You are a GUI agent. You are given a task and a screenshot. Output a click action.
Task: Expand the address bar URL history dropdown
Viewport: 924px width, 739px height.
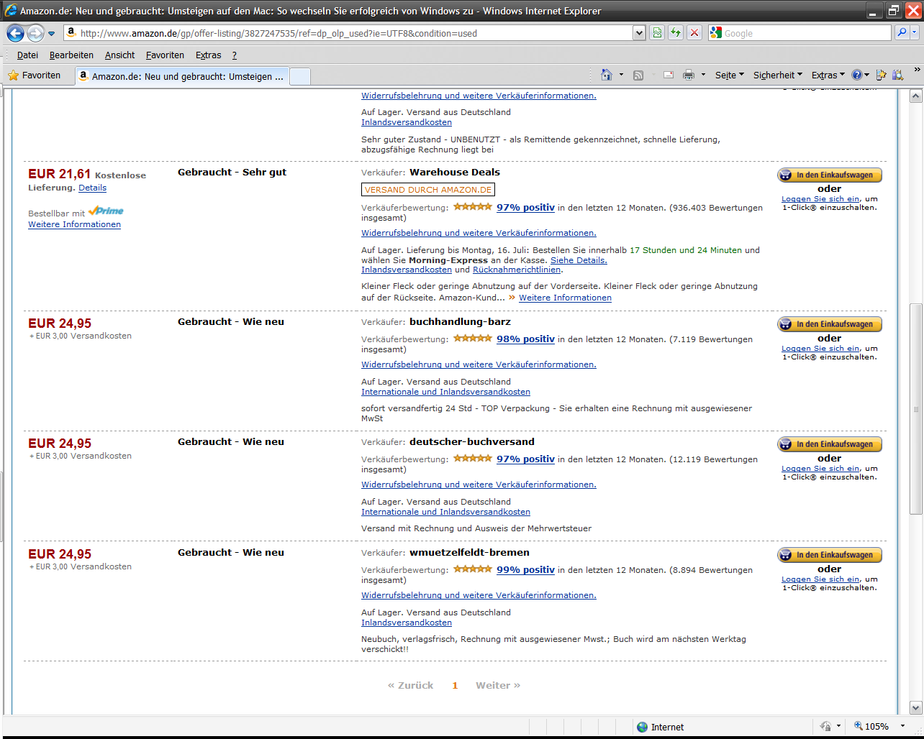[639, 33]
